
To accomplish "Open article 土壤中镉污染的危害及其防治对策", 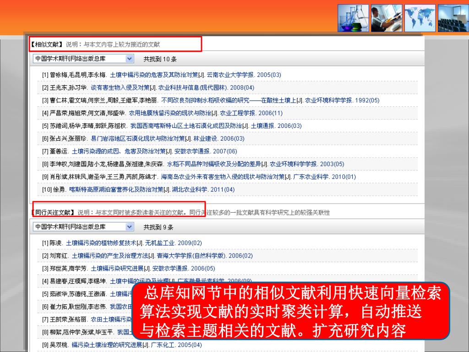I will pos(154,75).
